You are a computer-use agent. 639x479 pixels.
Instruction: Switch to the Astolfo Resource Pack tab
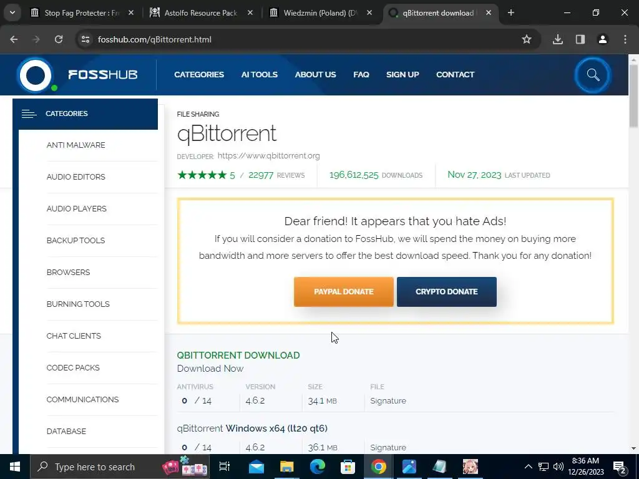click(x=200, y=12)
